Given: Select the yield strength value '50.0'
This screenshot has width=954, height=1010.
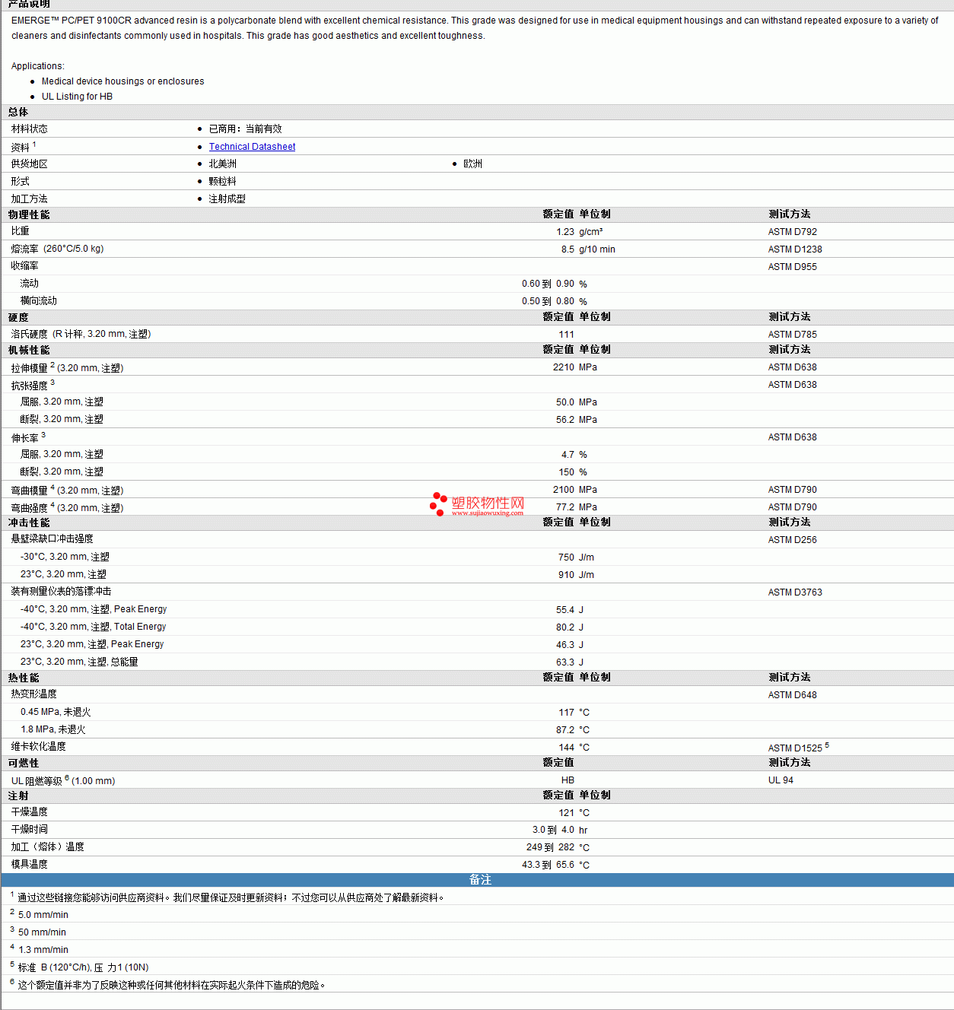Looking at the screenshot, I should pyautogui.click(x=565, y=402).
